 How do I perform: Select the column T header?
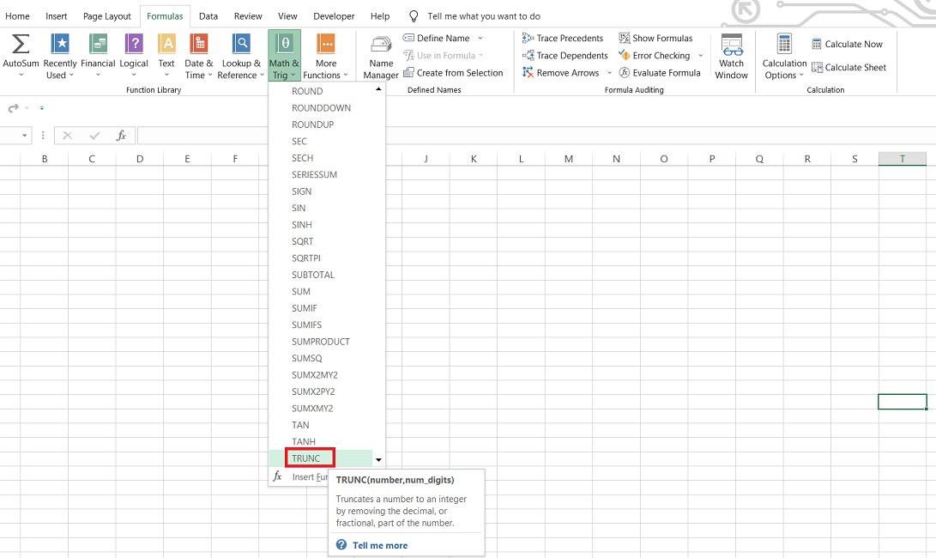pyautogui.click(x=902, y=159)
